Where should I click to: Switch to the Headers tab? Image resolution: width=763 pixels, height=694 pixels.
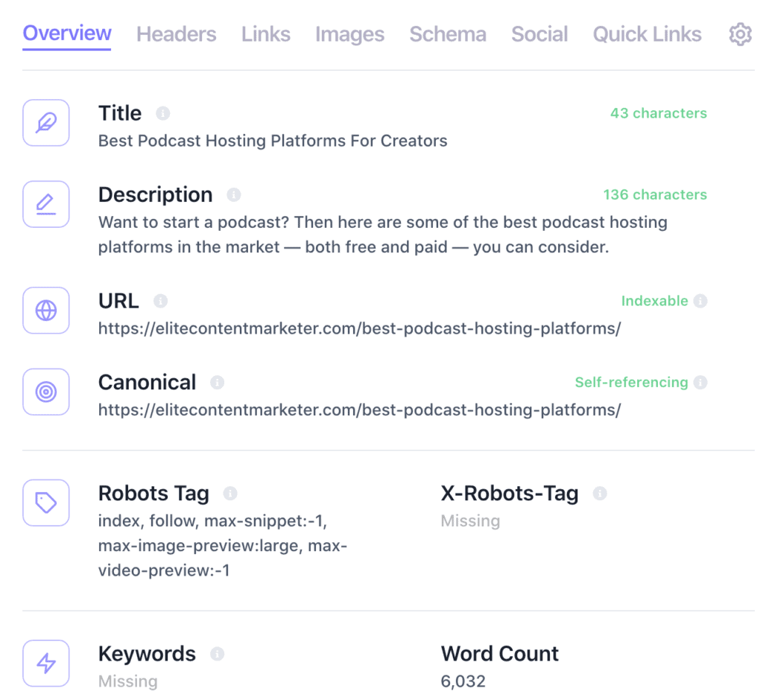[x=177, y=34]
